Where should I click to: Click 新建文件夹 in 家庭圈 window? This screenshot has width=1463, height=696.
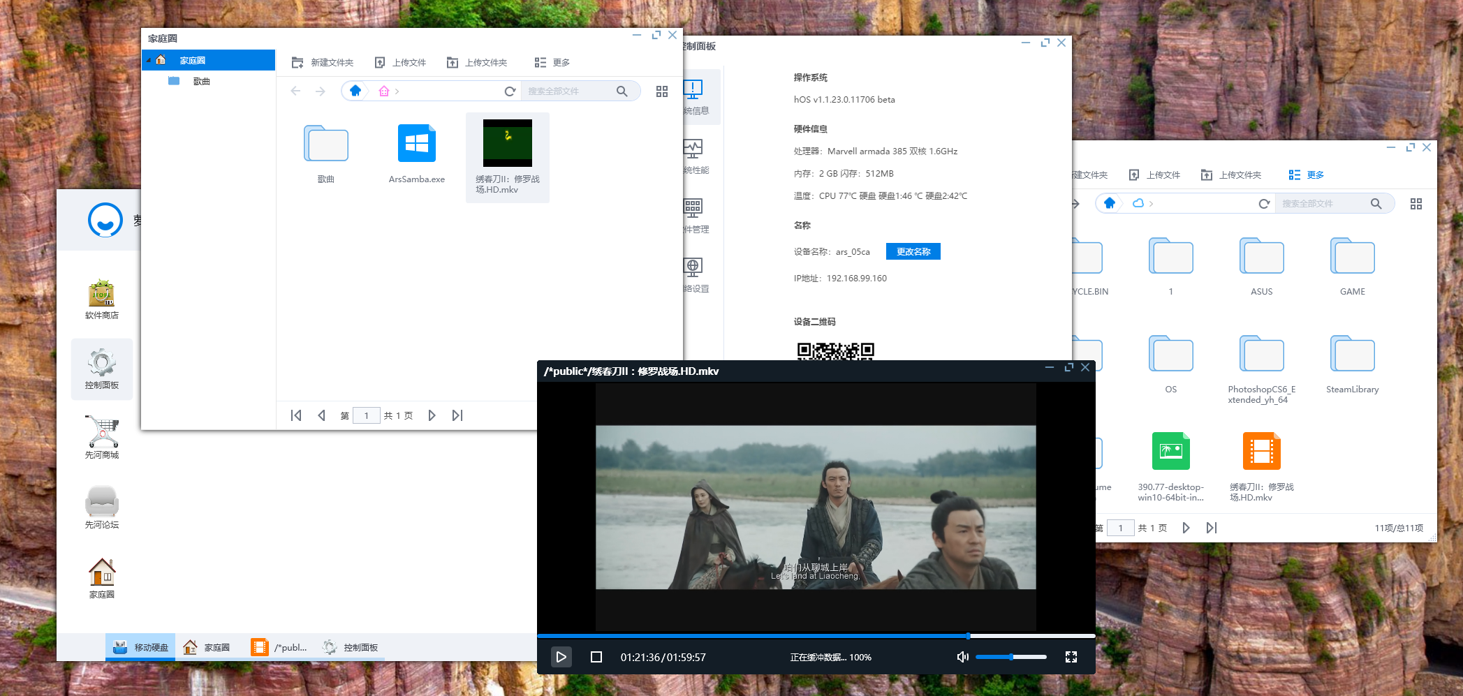(322, 63)
